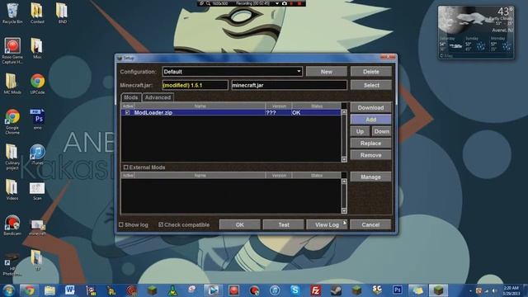Open the recording bar dropdown arrow

(277, 3)
